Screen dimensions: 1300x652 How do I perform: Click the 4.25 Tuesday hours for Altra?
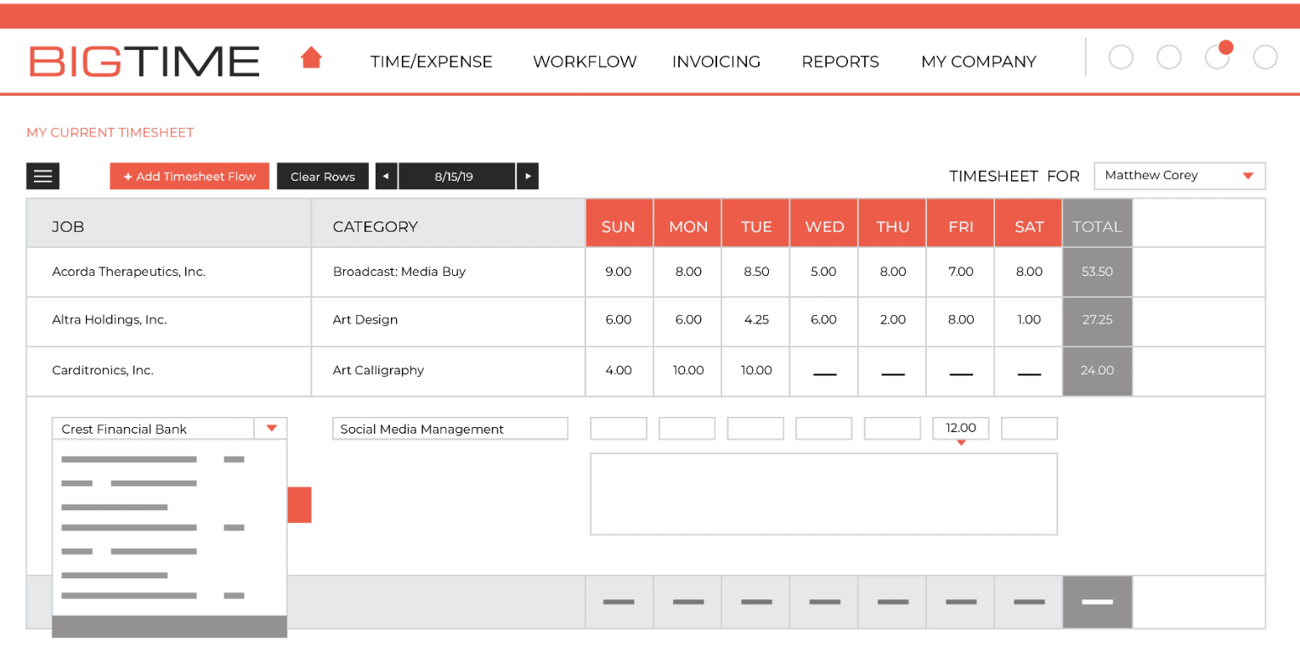coord(756,320)
